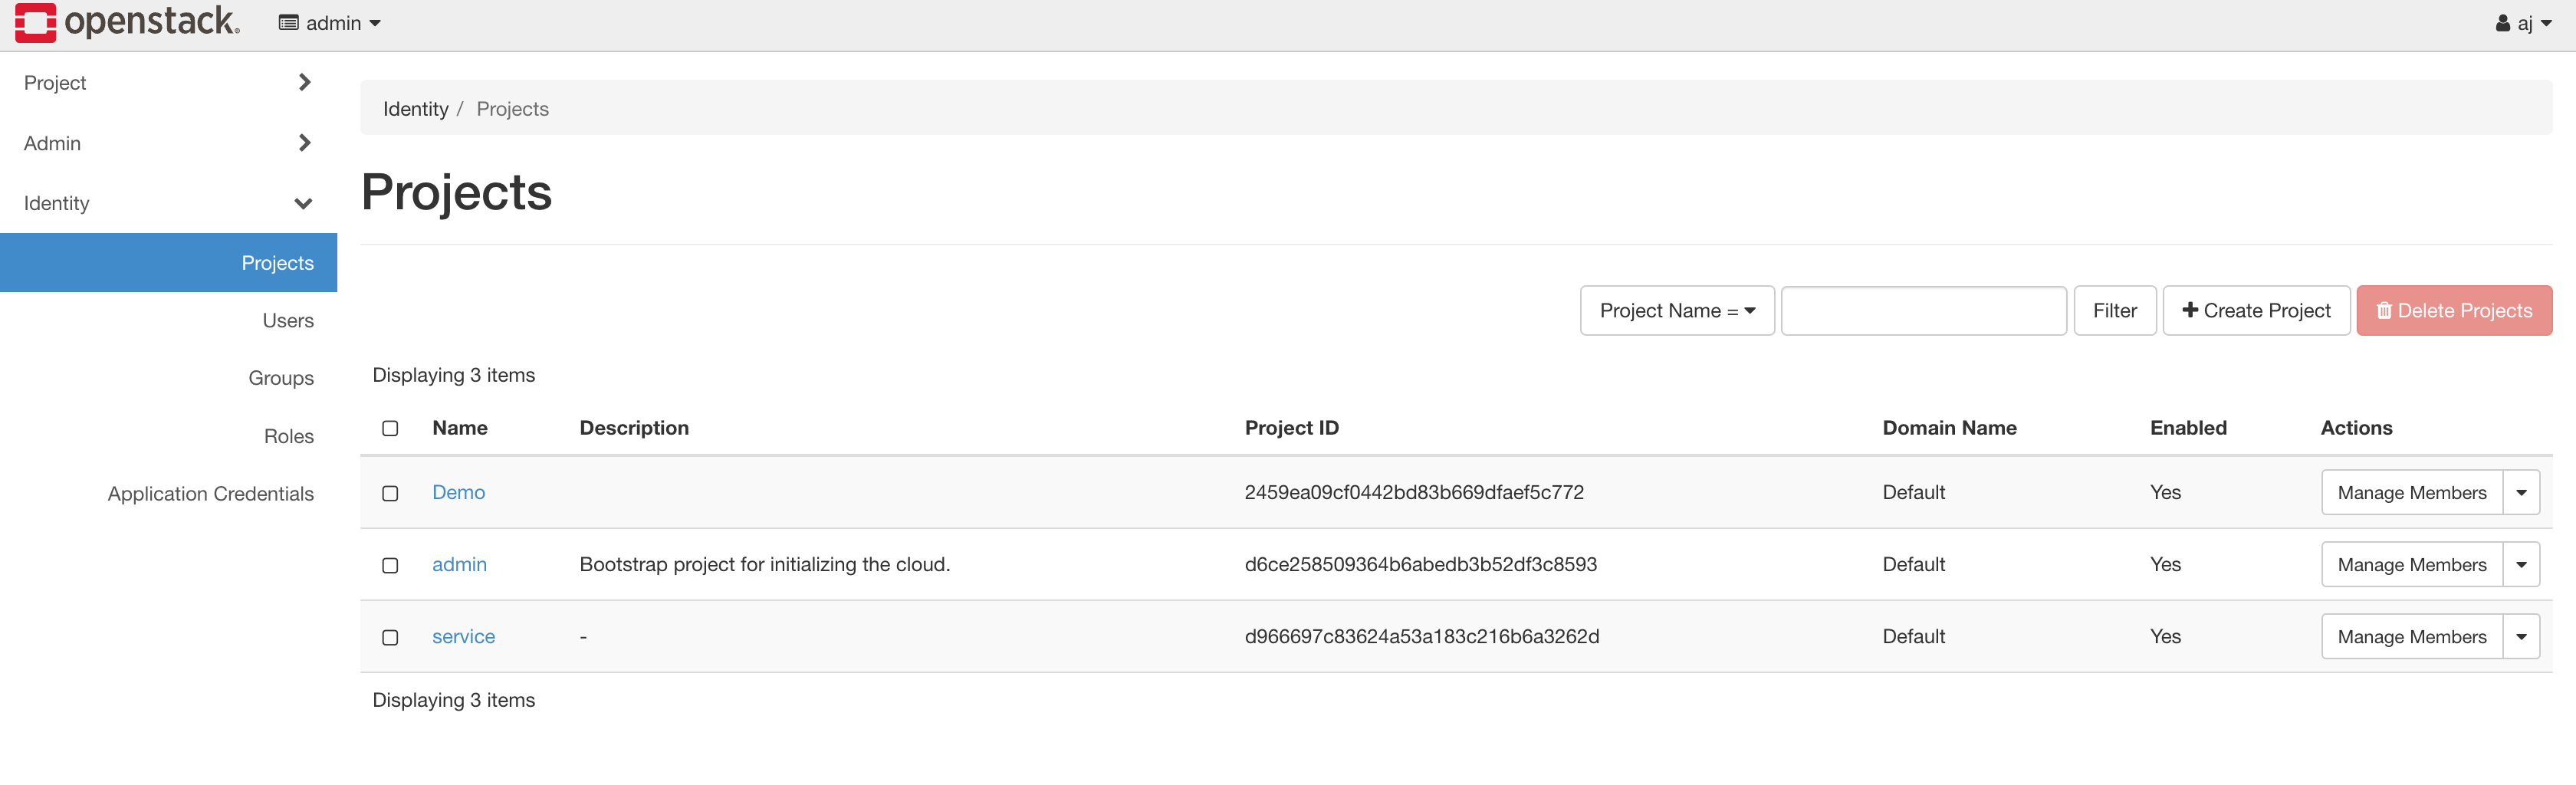Open Application Credentials in the sidebar
Viewport: 2576px width, 785px height.
[x=210, y=494]
